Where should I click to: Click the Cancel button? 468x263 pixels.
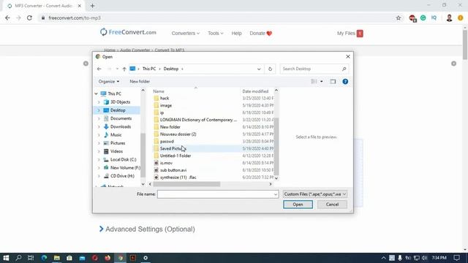332,205
